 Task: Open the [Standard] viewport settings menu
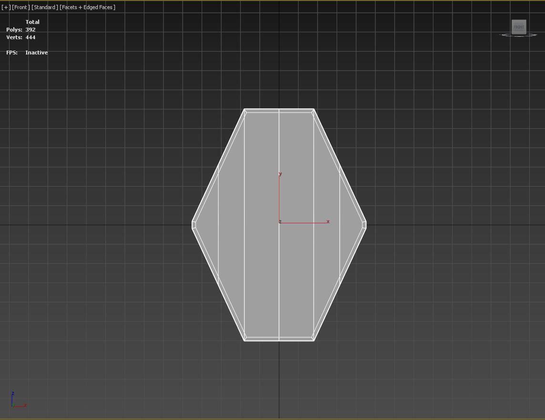[45, 7]
